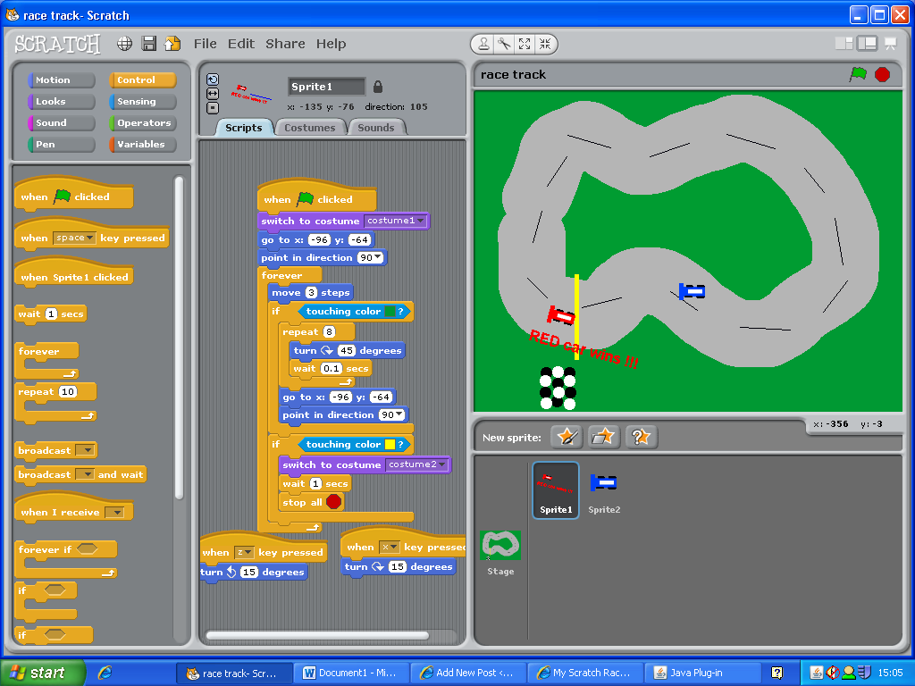915x686 pixels.
Task: Open Add New Post taskbar item
Action: 468,673
